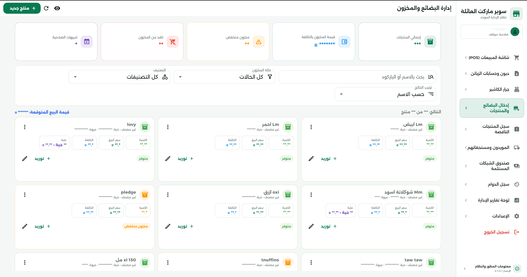Click the tnuffino product title
This screenshot has height=277, width=527.
(x=270, y=260)
